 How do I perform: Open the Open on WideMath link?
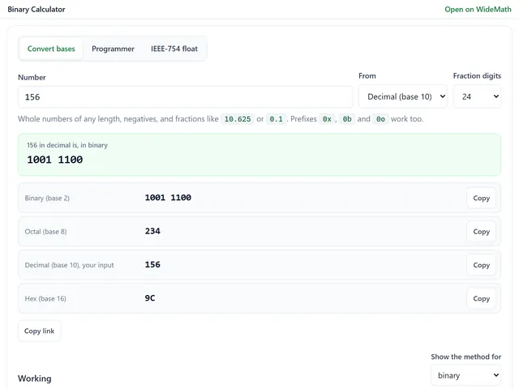click(478, 9)
